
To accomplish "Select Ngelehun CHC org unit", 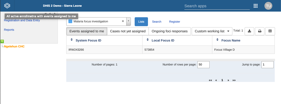I will coord(14,46).
